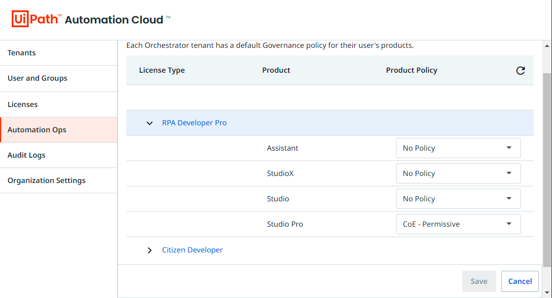The height and width of the screenshot is (298, 552).
Task: Open the Licenses page
Action: [x=58, y=105]
